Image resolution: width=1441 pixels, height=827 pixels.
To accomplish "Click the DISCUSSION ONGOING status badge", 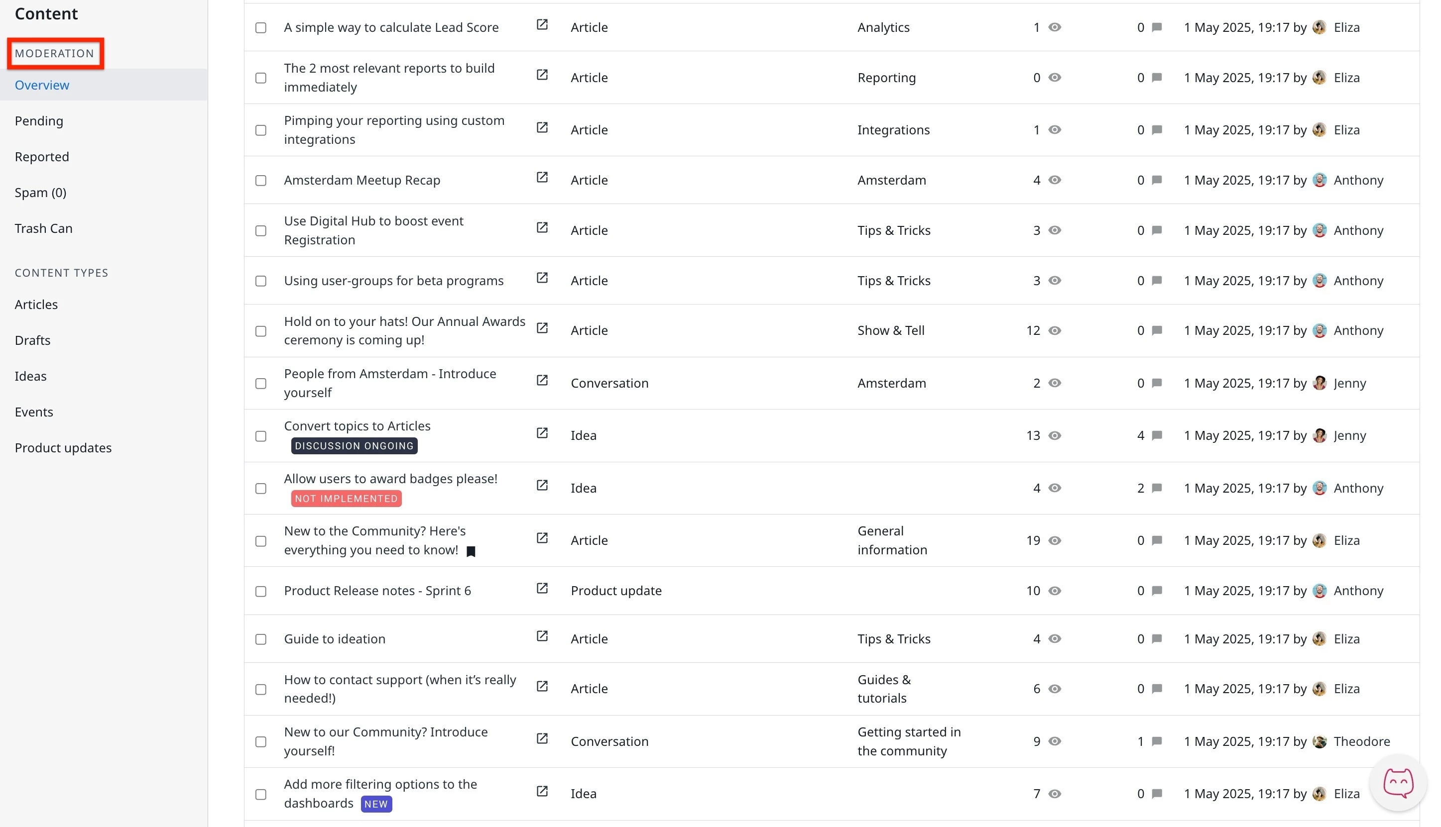I will tap(354, 446).
